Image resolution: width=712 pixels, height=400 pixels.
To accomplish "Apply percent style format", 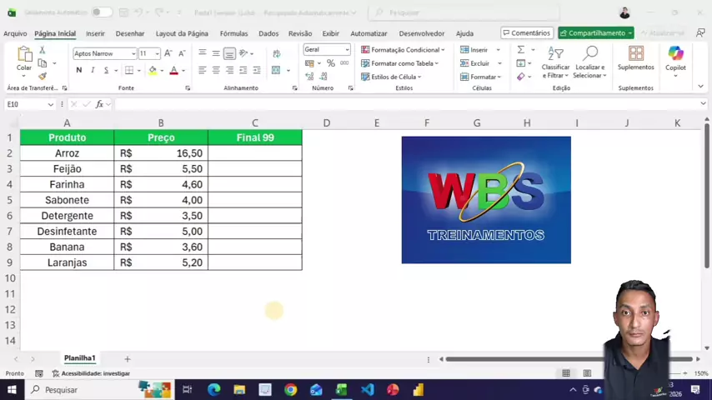I will 330,63.
